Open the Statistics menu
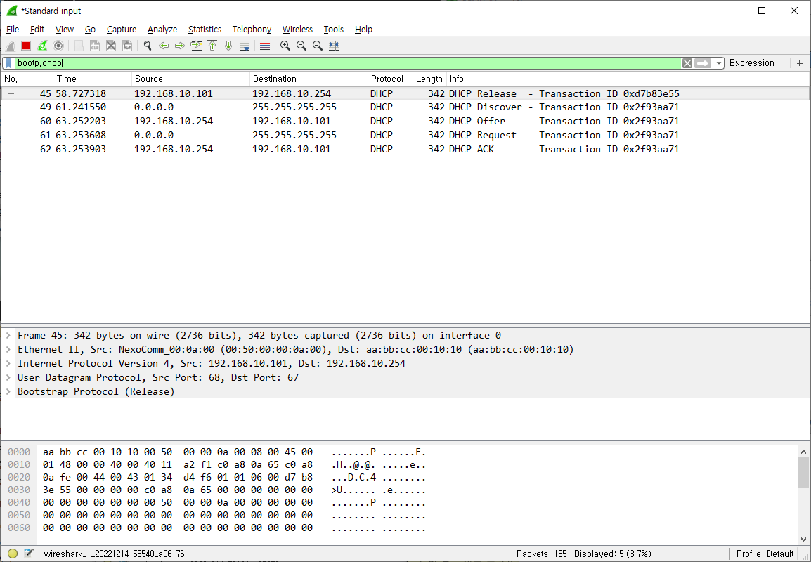This screenshot has width=811, height=562. tap(205, 30)
